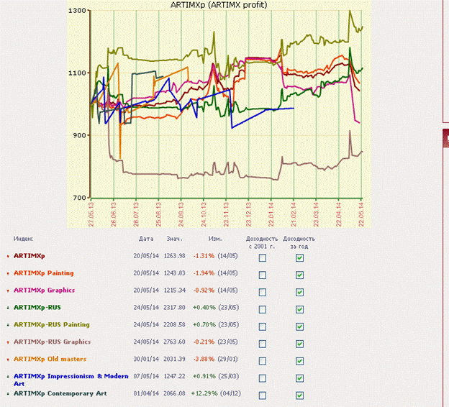Screen dimensions: 449x407
Task: Open ARTIMXp Impressionism & Modern Art link
Action: click(71, 380)
